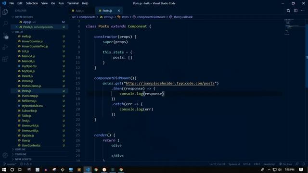
Task: Close Posts.js in the Open Editors list
Action: click(16, 27)
